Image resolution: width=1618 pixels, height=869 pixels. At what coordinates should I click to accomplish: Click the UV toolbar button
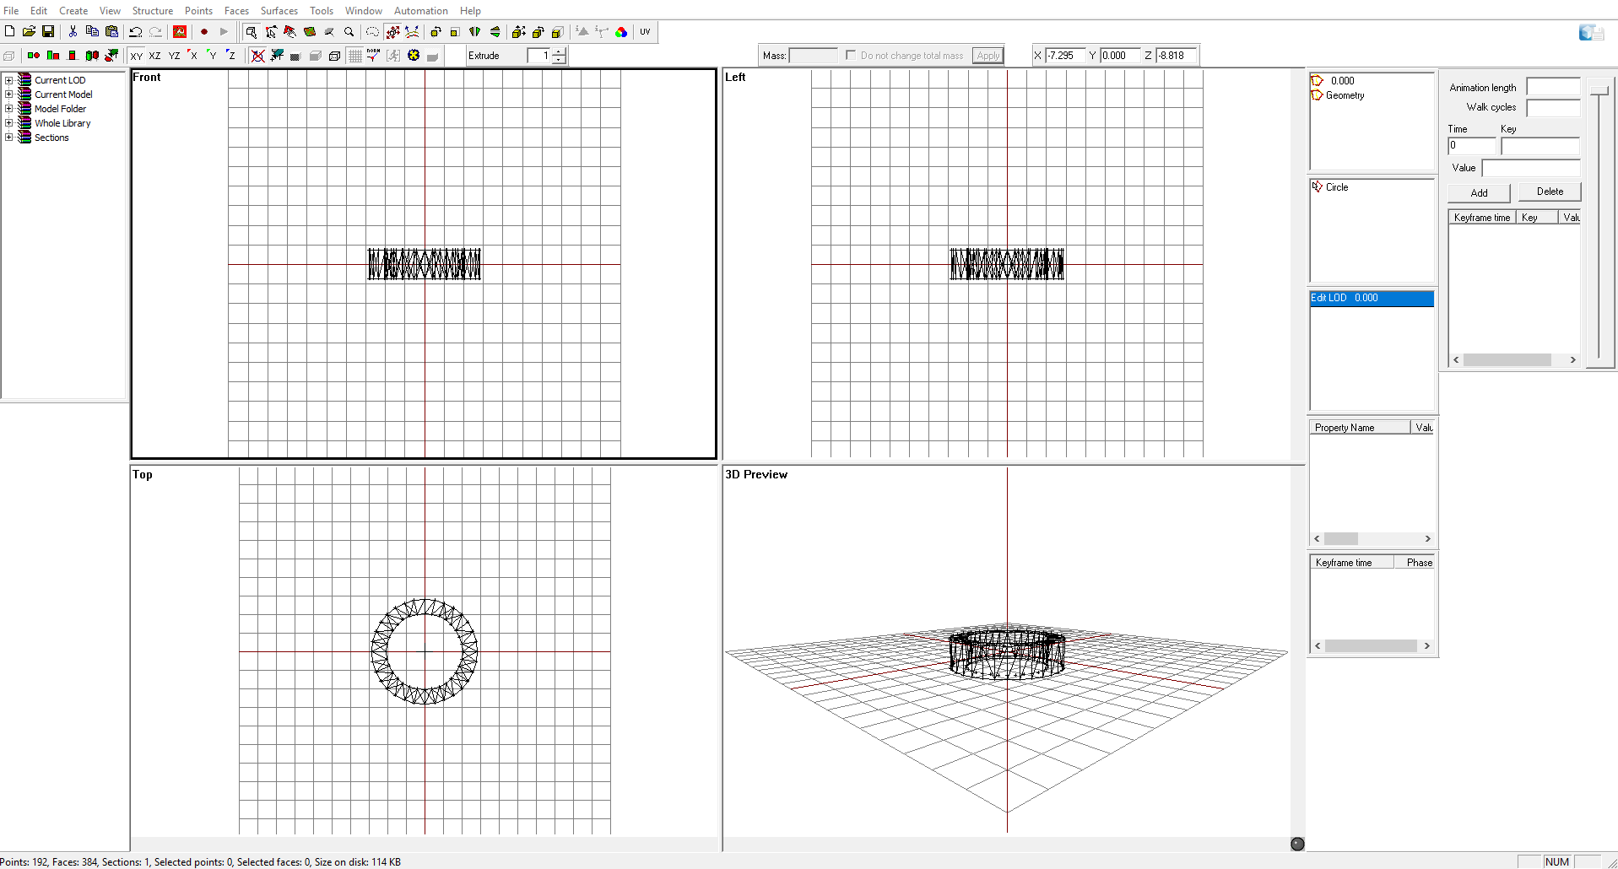point(645,32)
